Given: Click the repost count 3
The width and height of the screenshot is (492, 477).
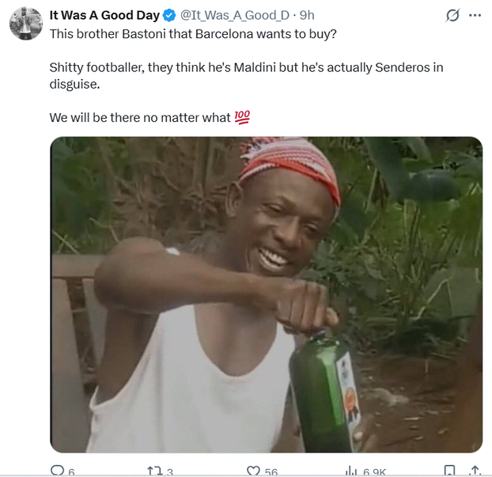Looking at the screenshot, I should (x=169, y=472).
